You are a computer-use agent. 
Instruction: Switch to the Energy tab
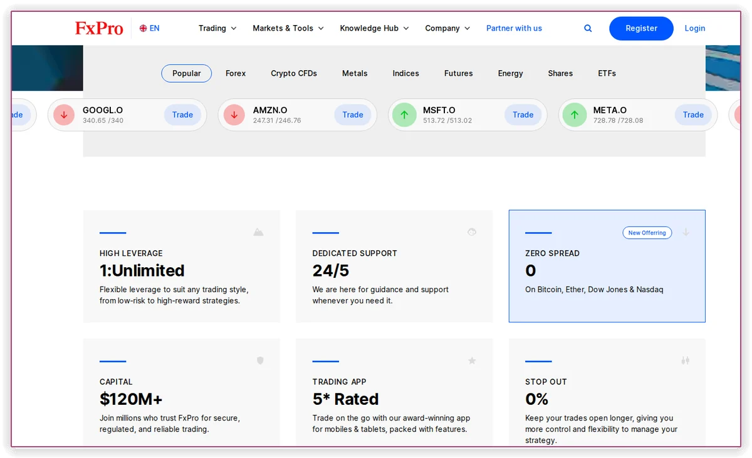[x=511, y=73]
